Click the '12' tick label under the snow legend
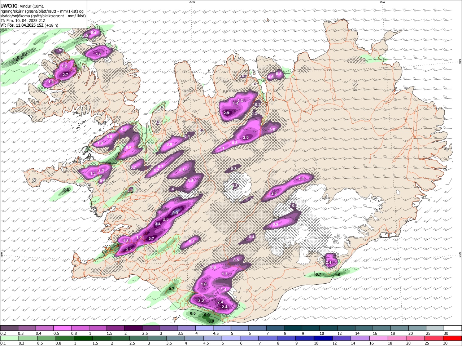 coord(340,334)
